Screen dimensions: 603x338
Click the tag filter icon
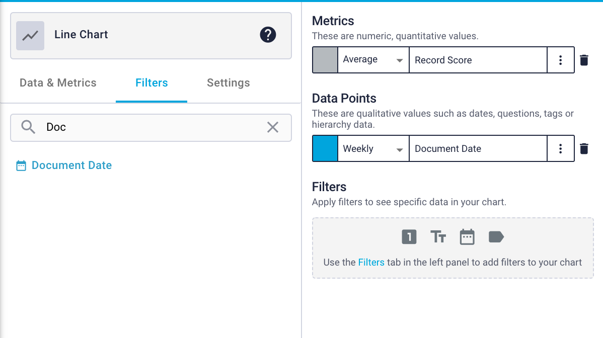coord(496,236)
